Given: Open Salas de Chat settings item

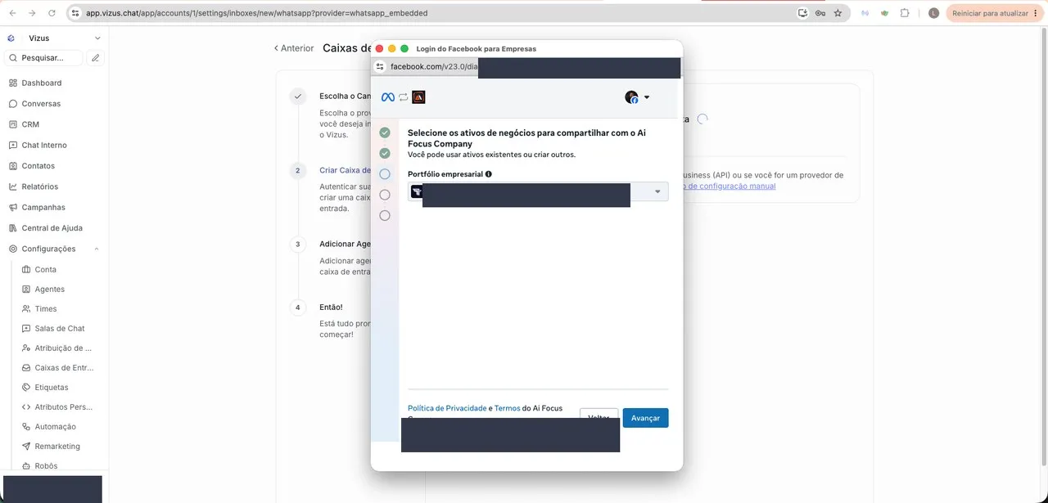Looking at the screenshot, I should (x=60, y=329).
